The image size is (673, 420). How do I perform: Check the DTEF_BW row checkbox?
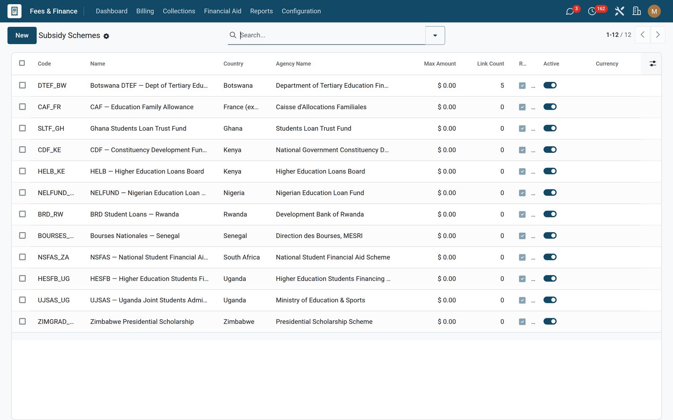[22, 85]
